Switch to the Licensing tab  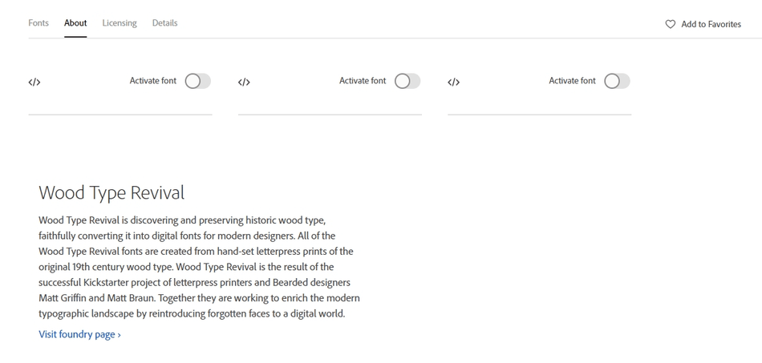coord(120,22)
